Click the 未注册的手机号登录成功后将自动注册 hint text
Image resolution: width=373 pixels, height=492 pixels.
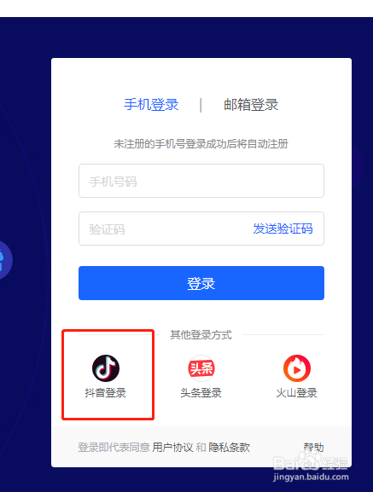(x=201, y=144)
